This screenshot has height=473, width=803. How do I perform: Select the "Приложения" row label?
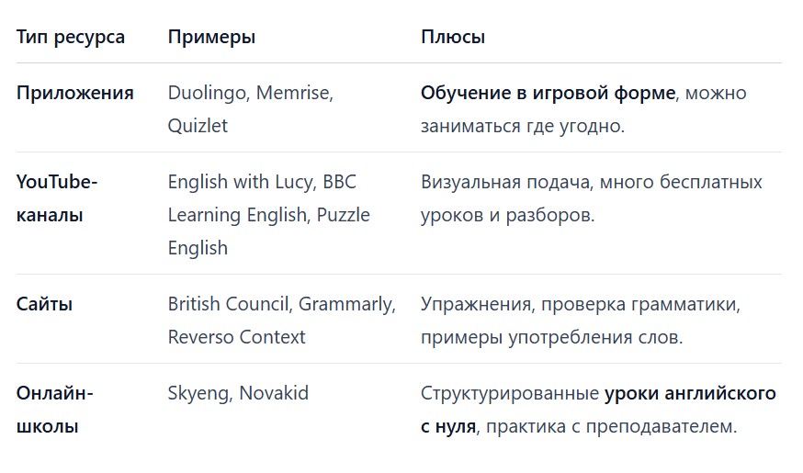75,93
